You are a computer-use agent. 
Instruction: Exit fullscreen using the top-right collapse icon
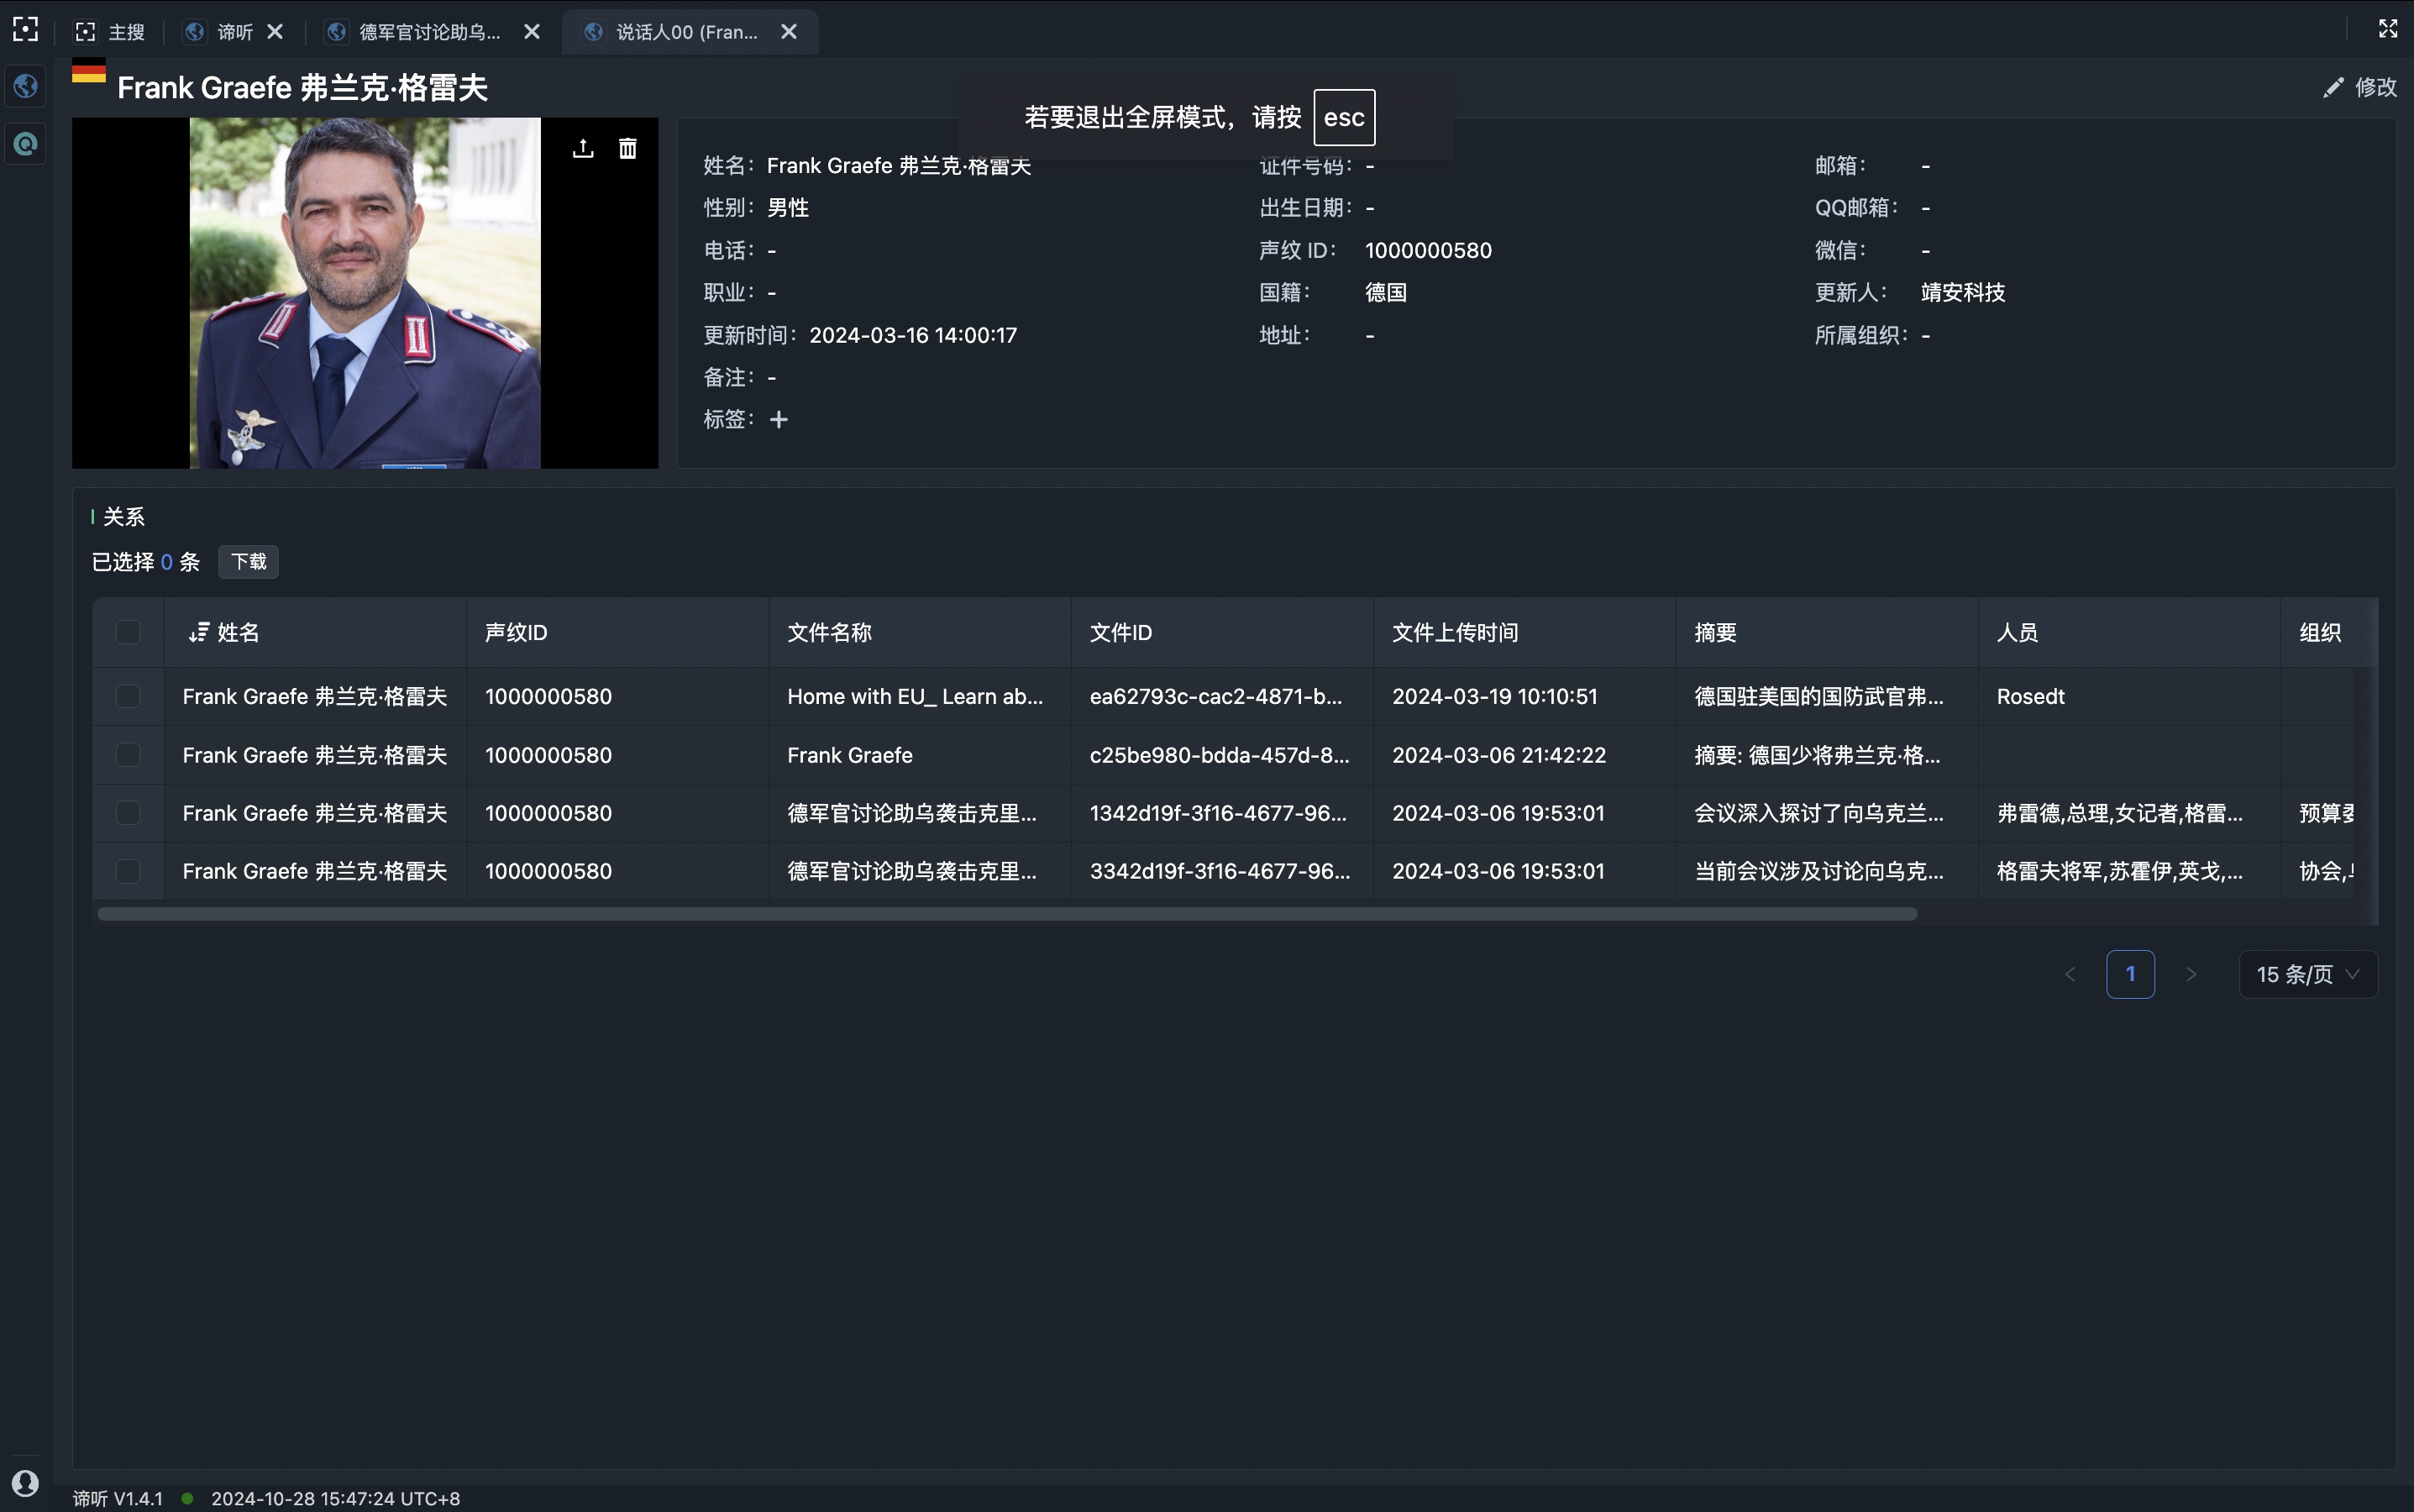tap(2388, 29)
